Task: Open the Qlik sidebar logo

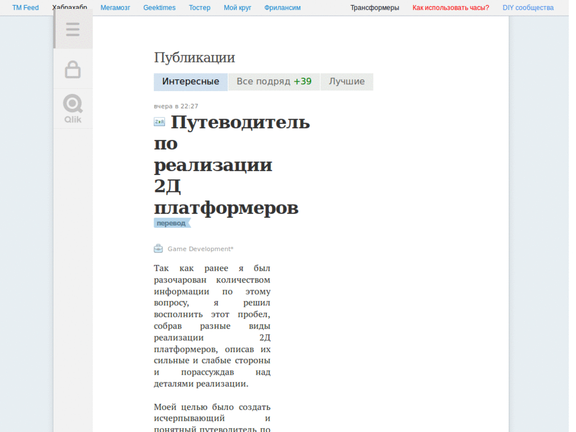Action: coord(73,109)
